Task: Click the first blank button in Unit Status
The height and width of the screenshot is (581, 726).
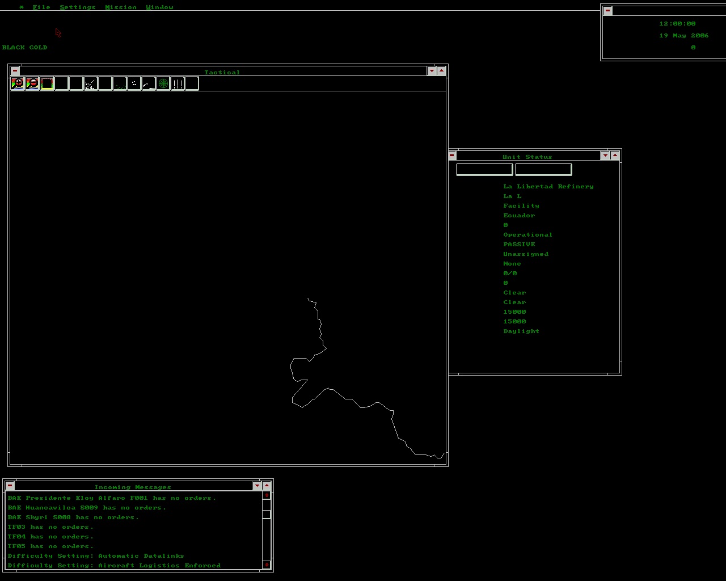Action: [x=484, y=170]
